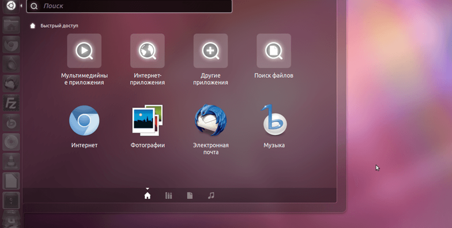Open the Фотографии photo app
The width and height of the screenshot is (452, 228).
(x=147, y=121)
